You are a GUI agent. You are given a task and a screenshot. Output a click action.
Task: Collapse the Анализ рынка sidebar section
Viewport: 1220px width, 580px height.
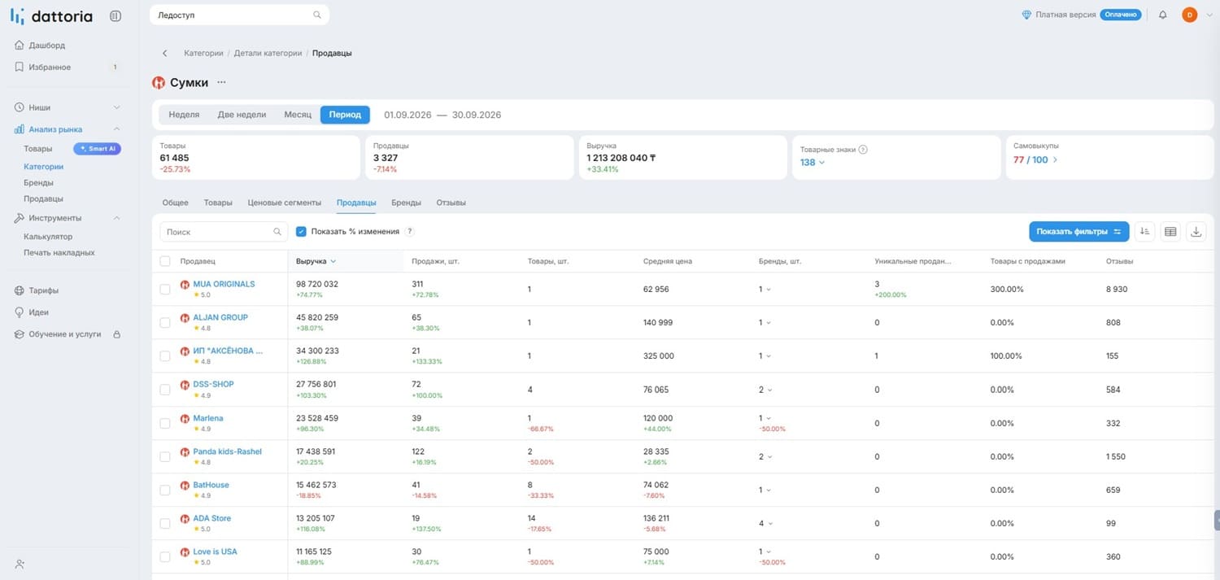tap(116, 129)
